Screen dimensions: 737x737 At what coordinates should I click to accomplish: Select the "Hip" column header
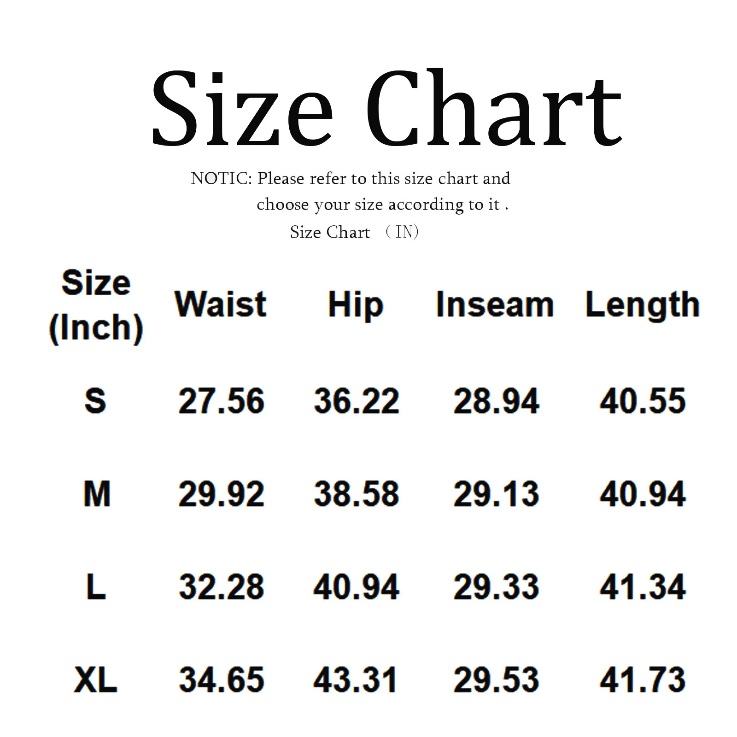coord(356,305)
